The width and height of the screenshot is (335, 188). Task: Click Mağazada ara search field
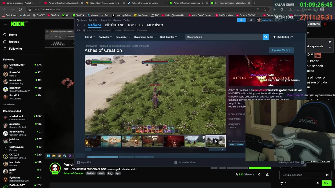(x=224, y=37)
